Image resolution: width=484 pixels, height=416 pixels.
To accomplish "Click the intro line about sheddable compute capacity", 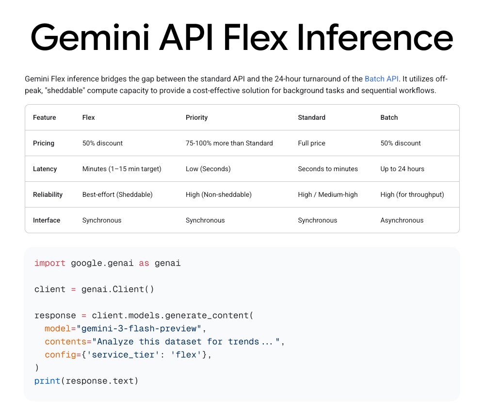I will (230, 91).
